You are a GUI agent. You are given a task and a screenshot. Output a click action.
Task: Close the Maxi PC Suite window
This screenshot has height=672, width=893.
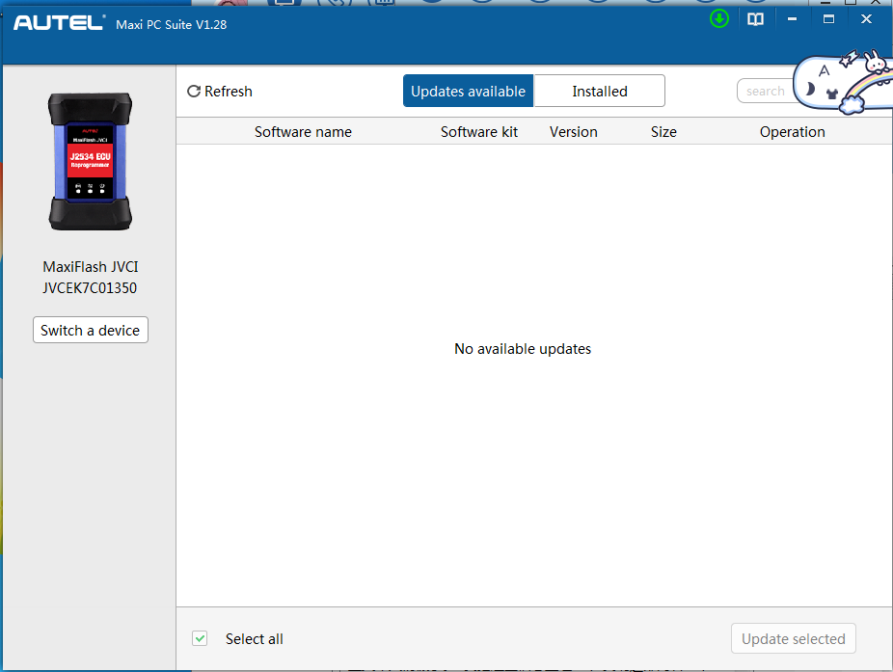866,19
